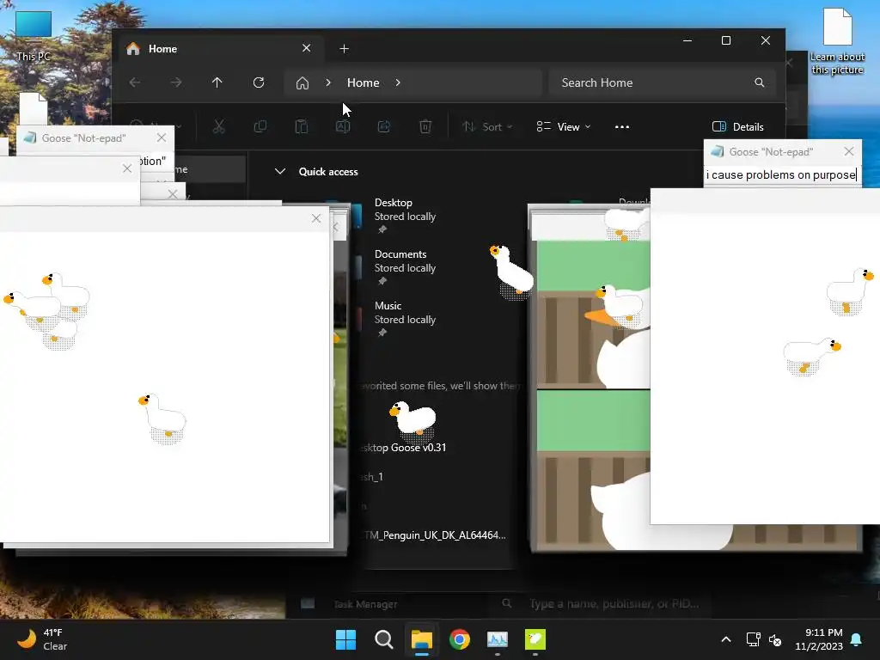Click the Copy toolbar icon
Image resolution: width=880 pixels, height=660 pixels.
click(x=260, y=127)
